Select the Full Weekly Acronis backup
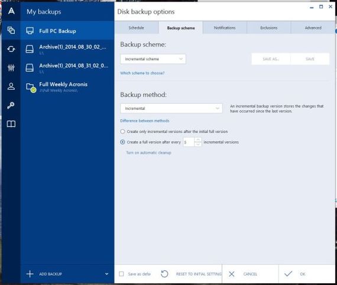 point(67,87)
